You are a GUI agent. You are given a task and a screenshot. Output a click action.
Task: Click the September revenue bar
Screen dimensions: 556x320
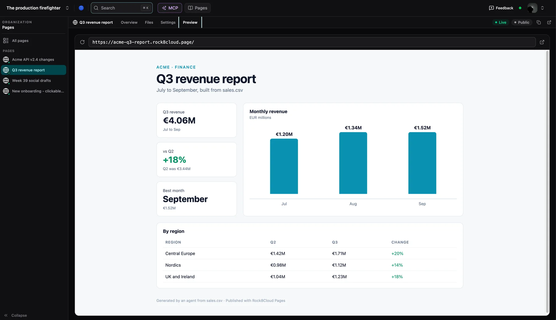tap(422, 163)
